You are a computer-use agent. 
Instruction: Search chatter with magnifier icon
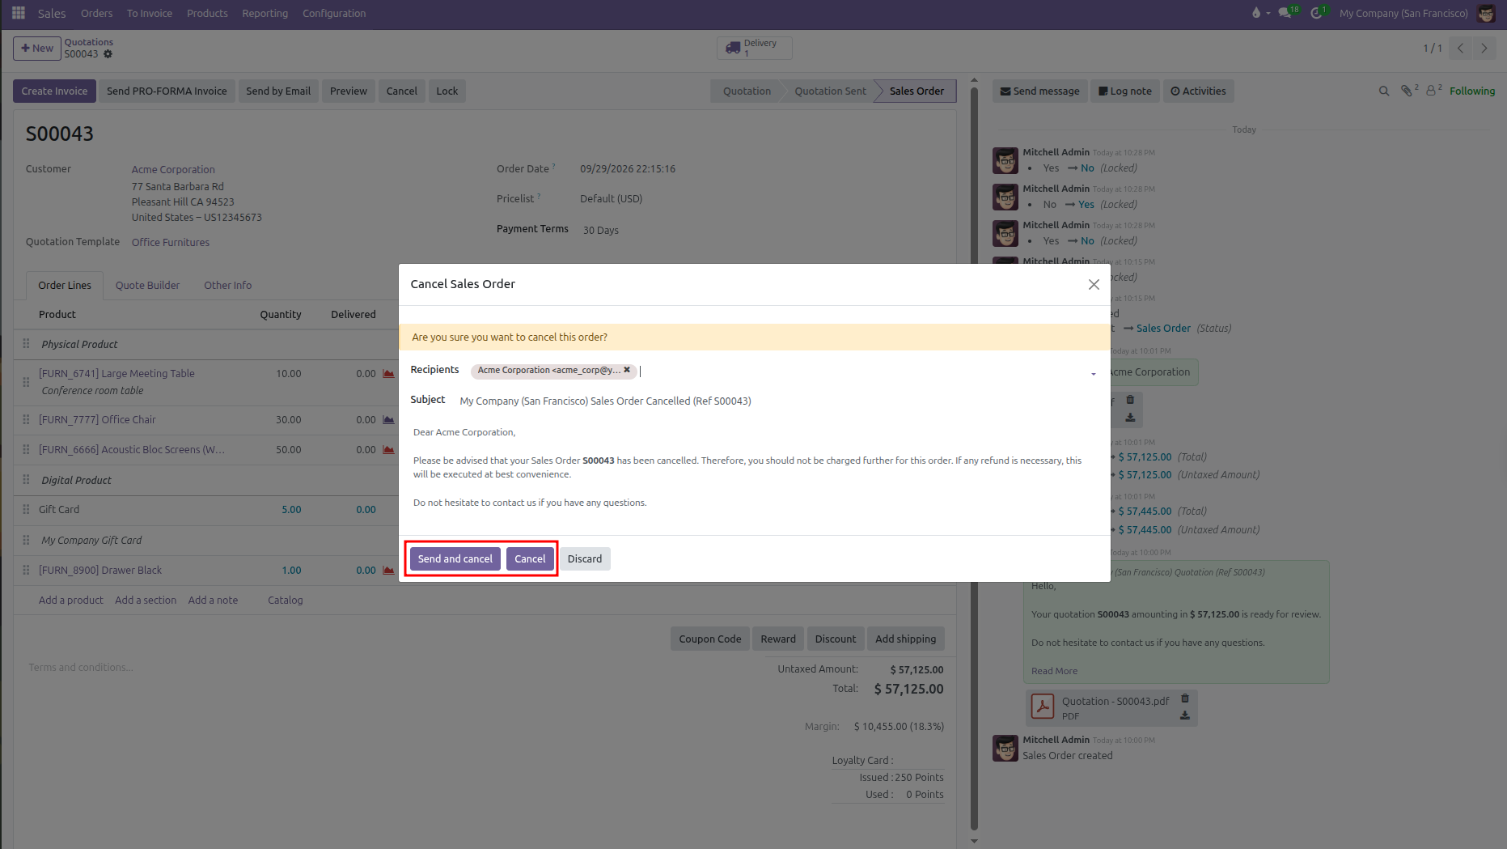tap(1384, 91)
